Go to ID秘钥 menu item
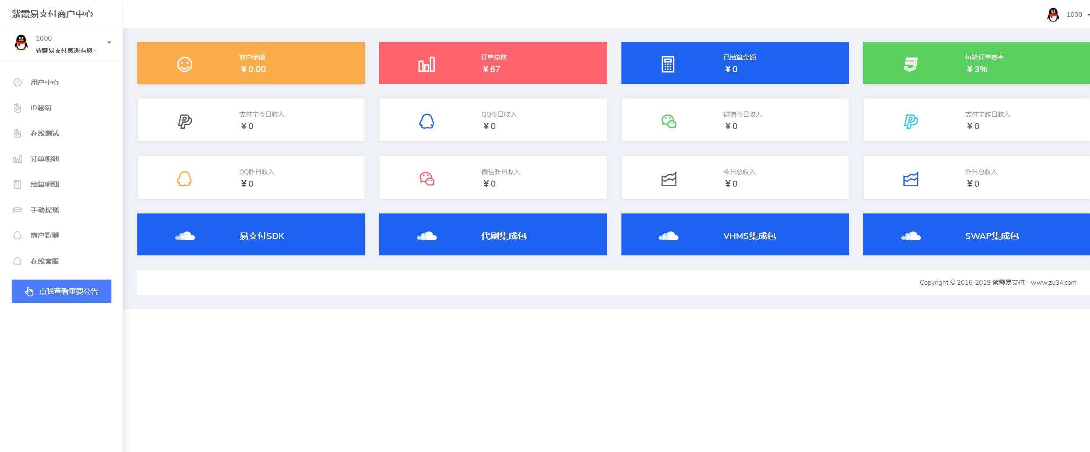Screen dimensions: 1090x452 point(41,108)
